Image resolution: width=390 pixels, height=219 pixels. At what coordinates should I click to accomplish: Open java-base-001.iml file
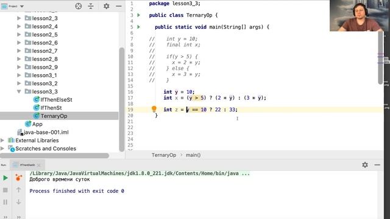46,133
